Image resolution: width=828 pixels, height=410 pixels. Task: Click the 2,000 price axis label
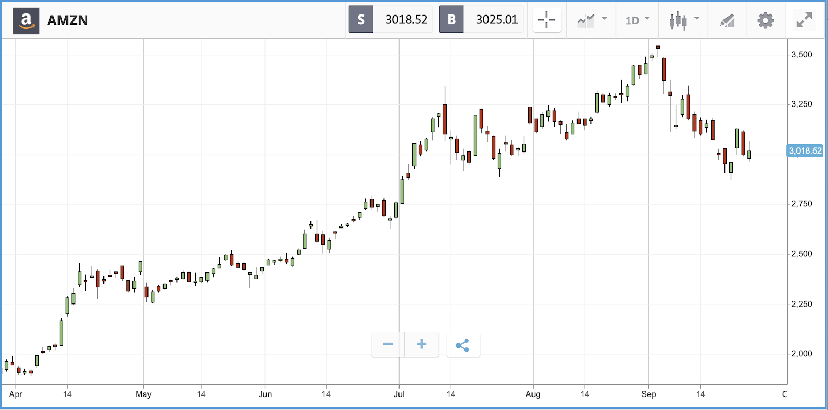(802, 354)
